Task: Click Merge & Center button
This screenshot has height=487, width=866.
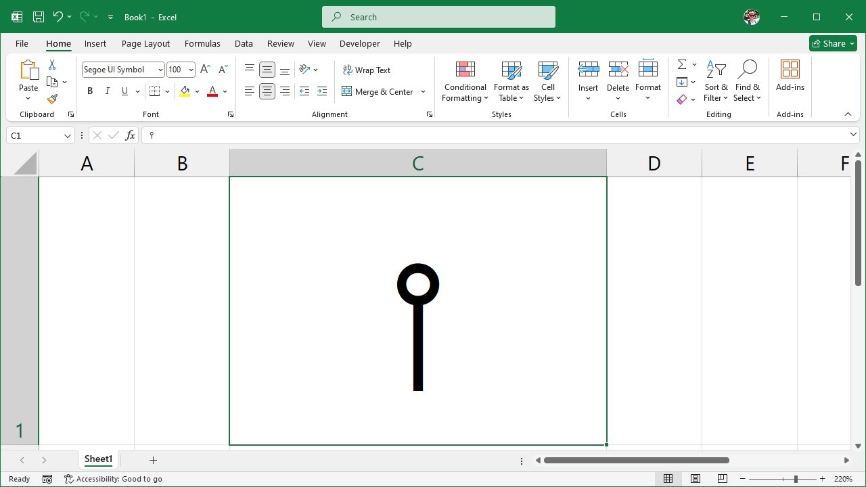Action: 378,91
